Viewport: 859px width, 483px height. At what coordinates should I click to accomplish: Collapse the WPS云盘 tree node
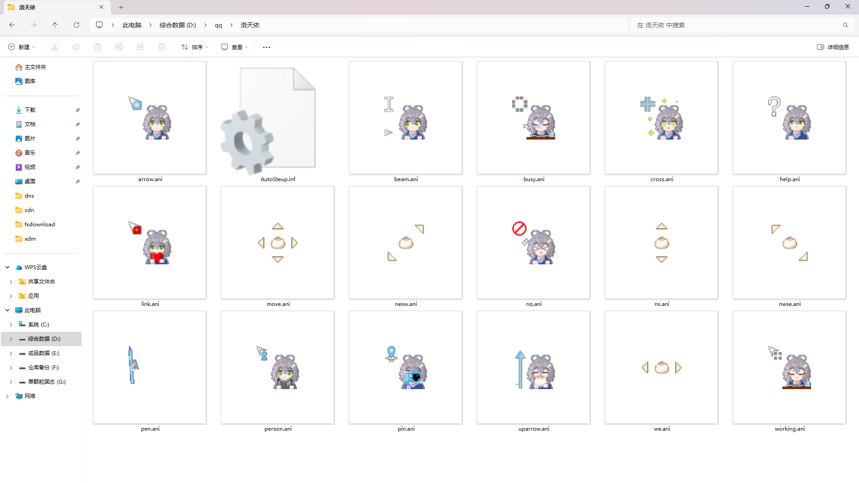(8, 267)
